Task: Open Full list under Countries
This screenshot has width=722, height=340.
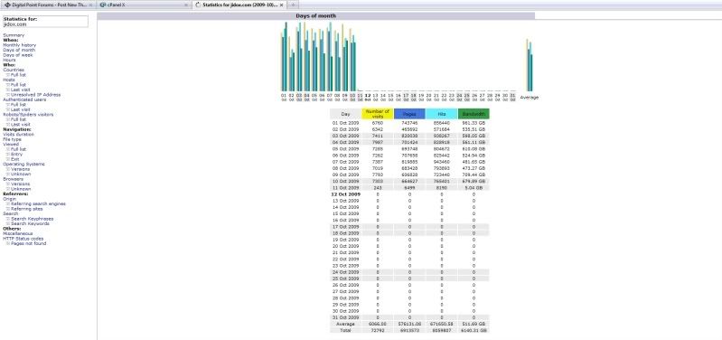Action: (18, 75)
